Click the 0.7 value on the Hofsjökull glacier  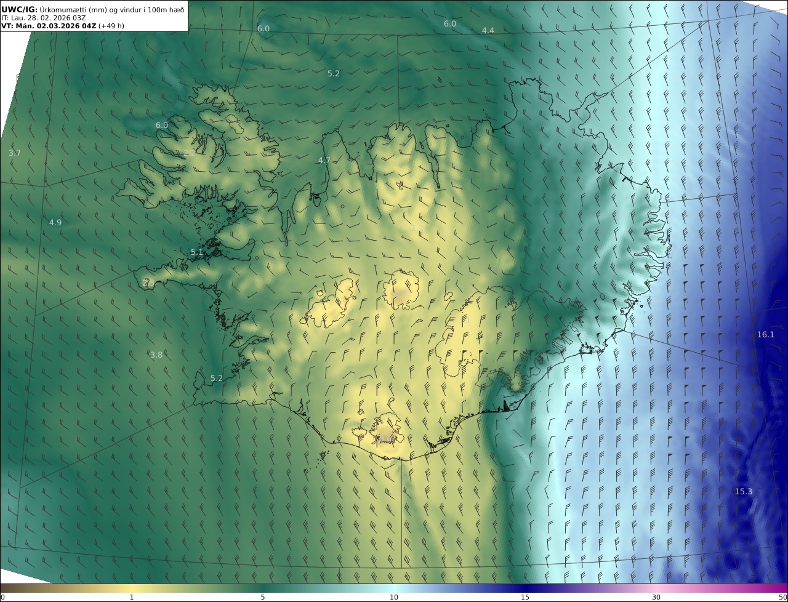coord(400,294)
